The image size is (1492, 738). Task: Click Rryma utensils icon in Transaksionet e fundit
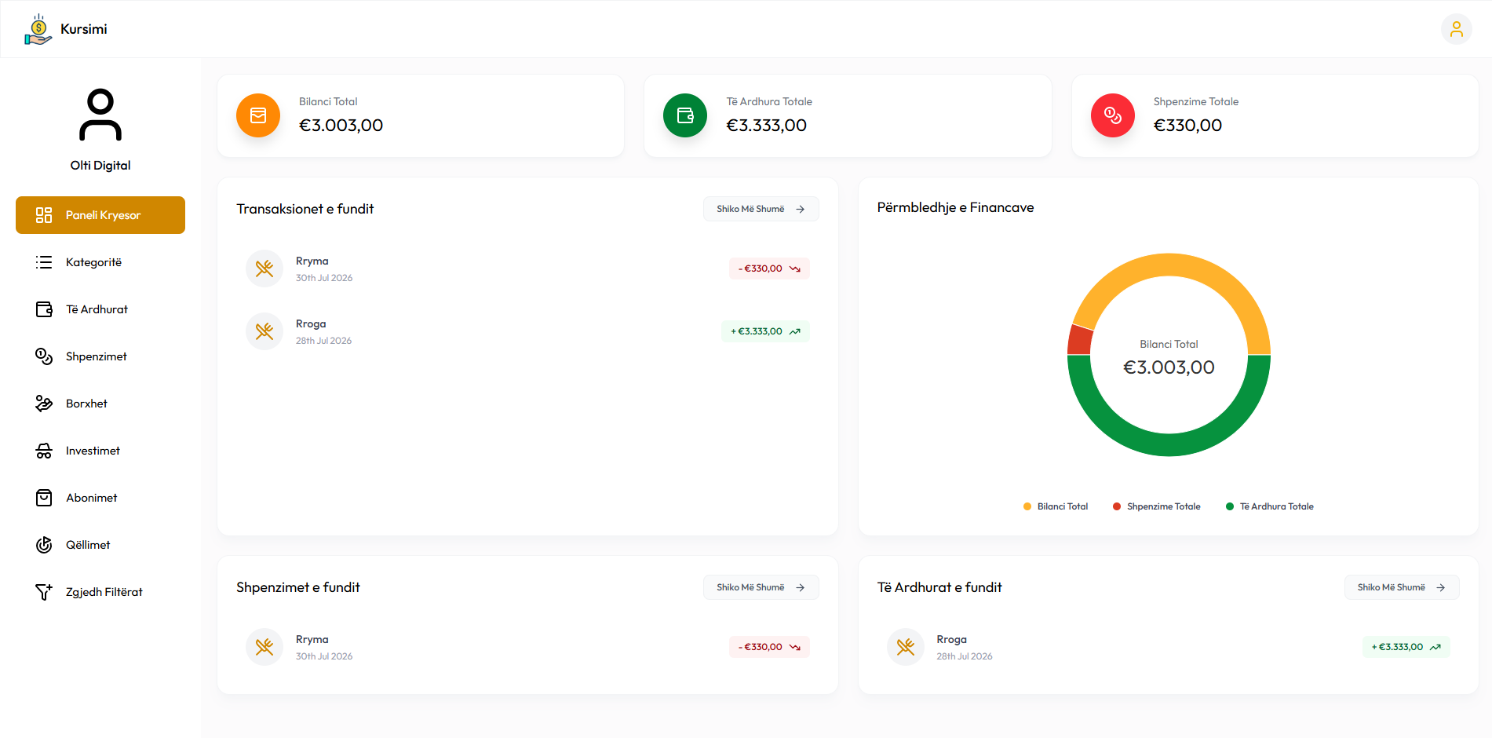(x=264, y=269)
